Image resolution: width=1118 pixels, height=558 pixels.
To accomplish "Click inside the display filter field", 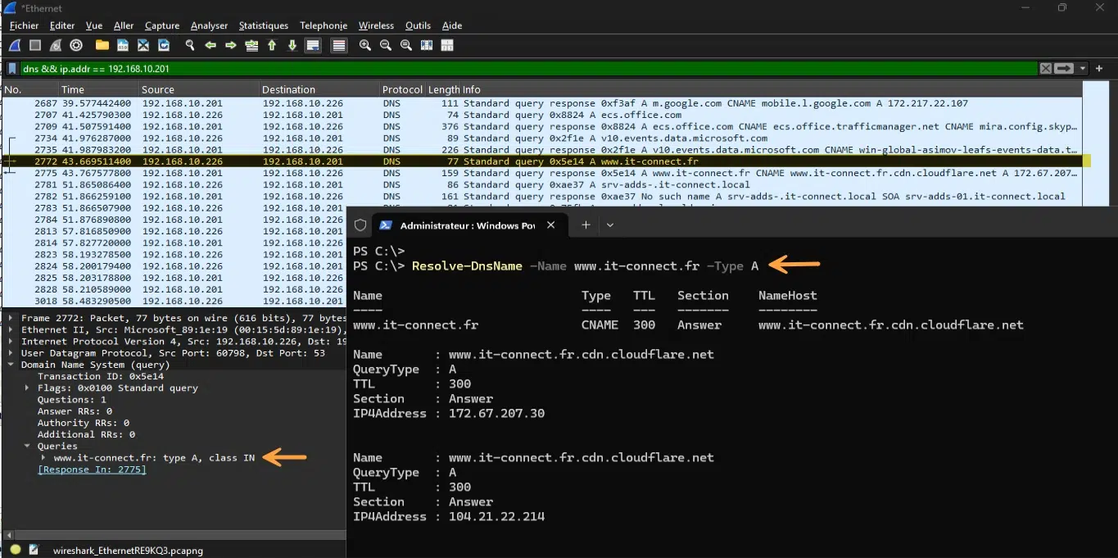I will click(528, 69).
